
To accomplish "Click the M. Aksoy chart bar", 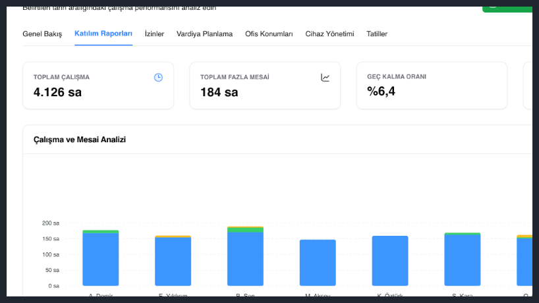I will (318, 263).
